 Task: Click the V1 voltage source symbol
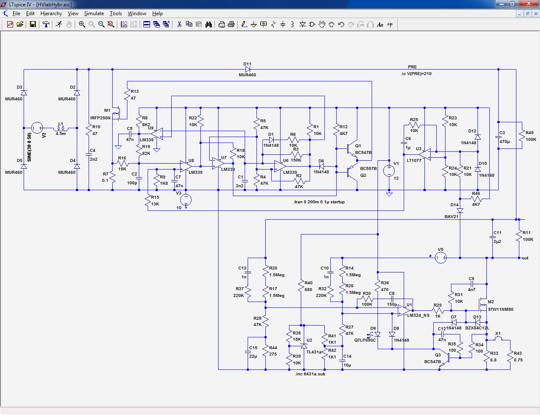(389, 171)
